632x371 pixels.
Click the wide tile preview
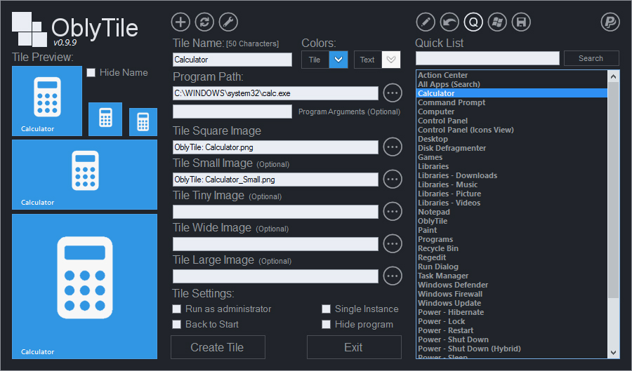85,175
